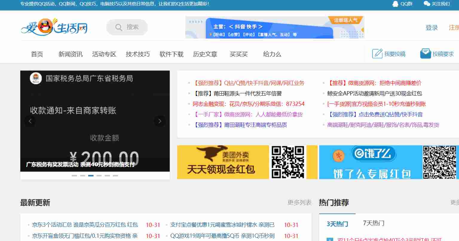Click the 饿了么 QR code
Image resolution: width=459 pixels, height=241 pixels.
439,162
